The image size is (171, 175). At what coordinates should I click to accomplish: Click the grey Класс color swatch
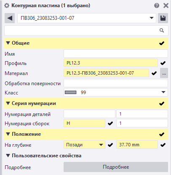click(x=71, y=92)
